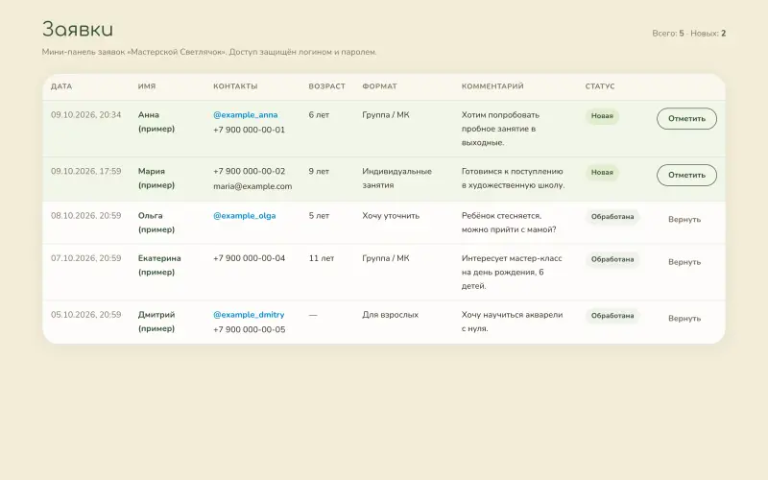Click the name Анна (пример)
This screenshot has width=768, height=480.
(156, 122)
